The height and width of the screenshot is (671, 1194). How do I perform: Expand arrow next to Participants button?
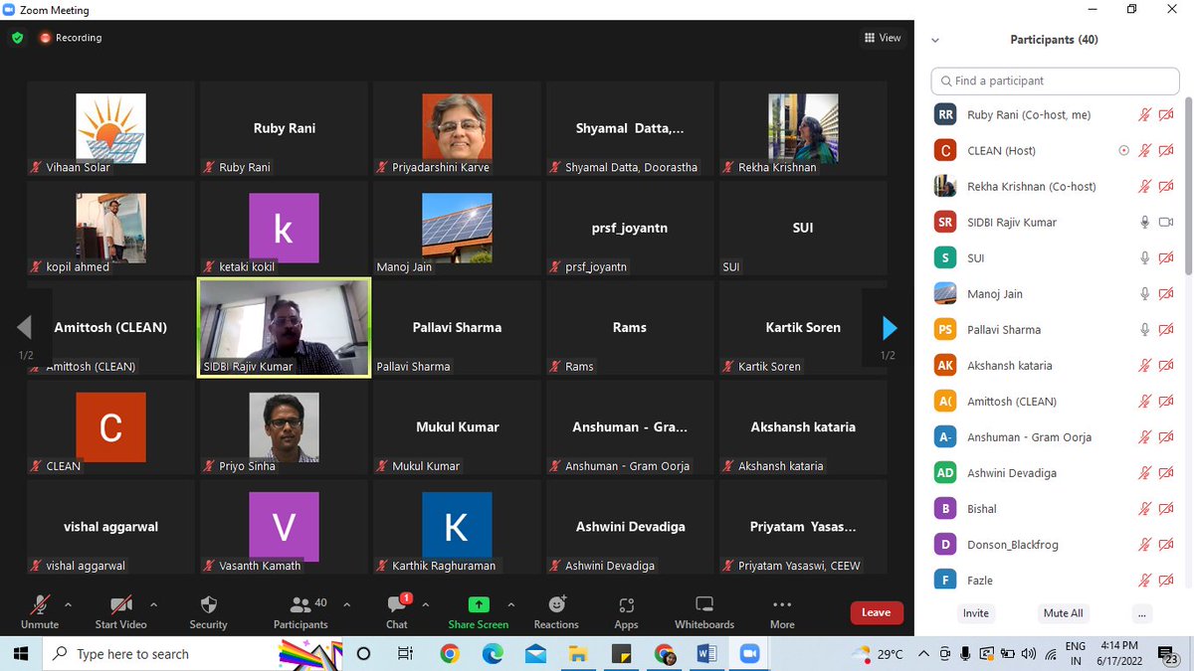pos(346,604)
